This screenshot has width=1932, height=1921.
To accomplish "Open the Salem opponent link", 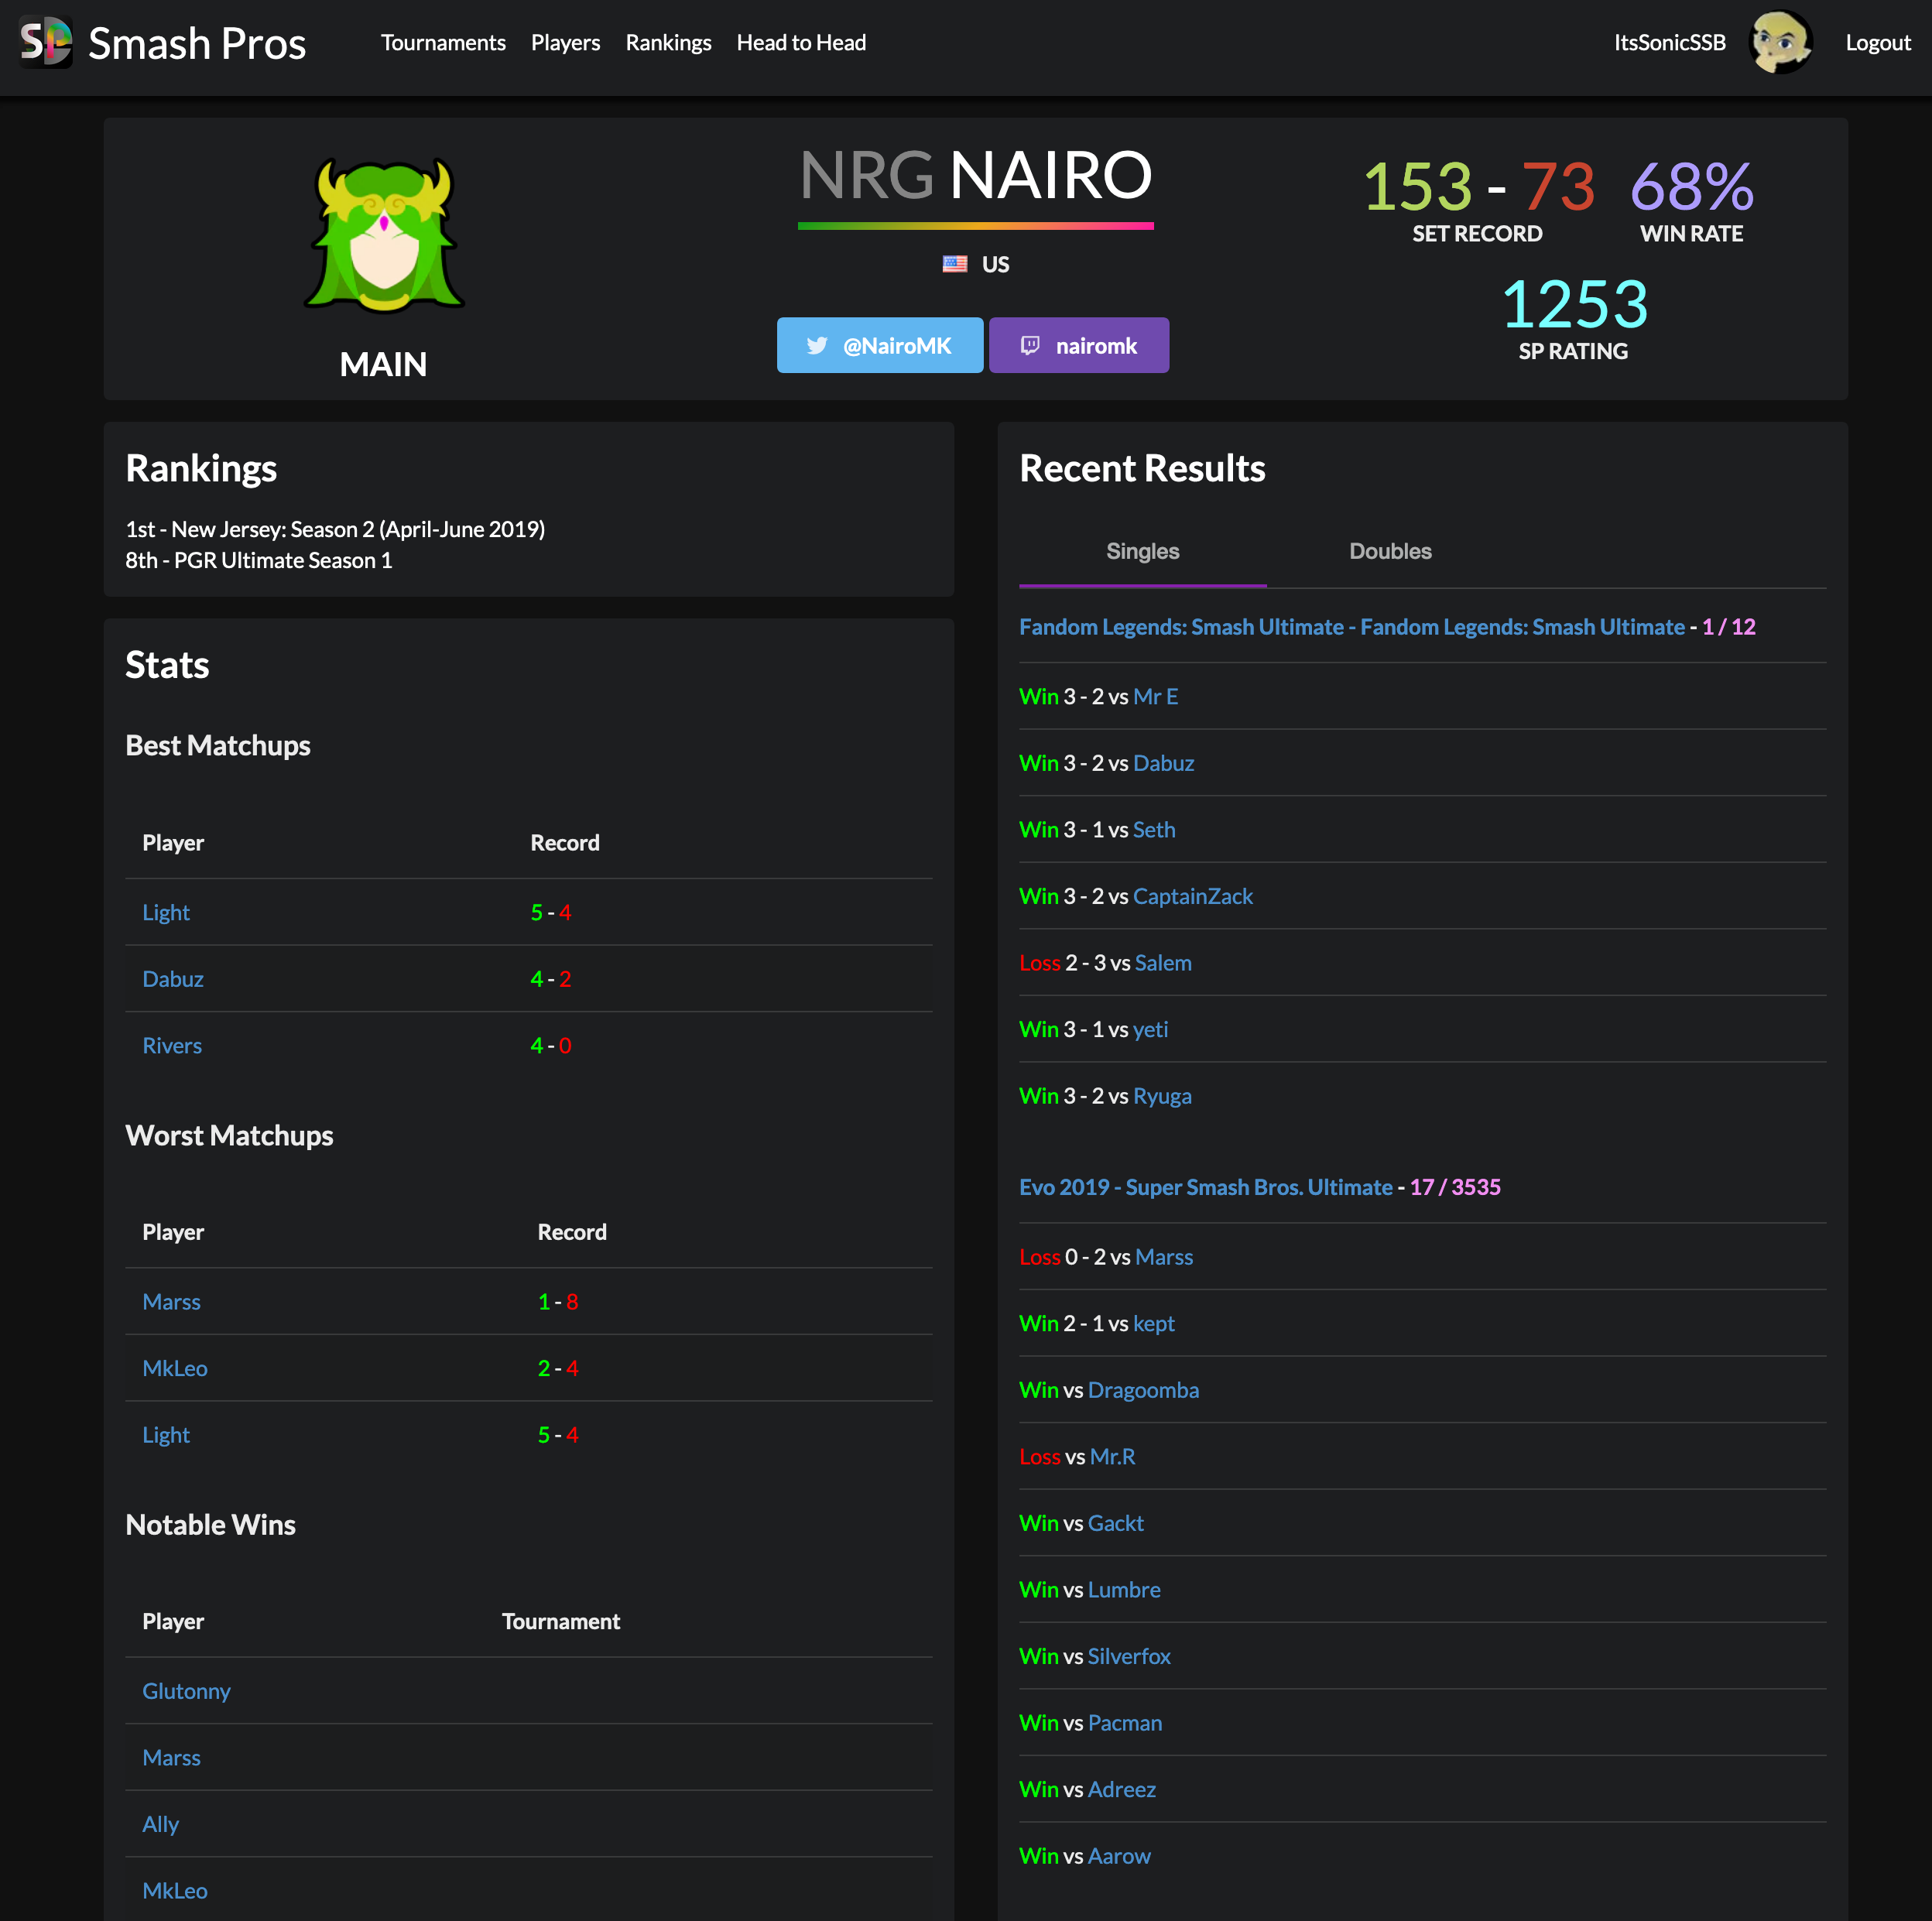I will click(x=1164, y=963).
